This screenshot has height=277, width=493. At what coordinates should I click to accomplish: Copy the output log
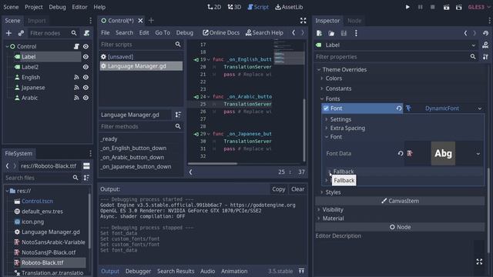pos(279,189)
